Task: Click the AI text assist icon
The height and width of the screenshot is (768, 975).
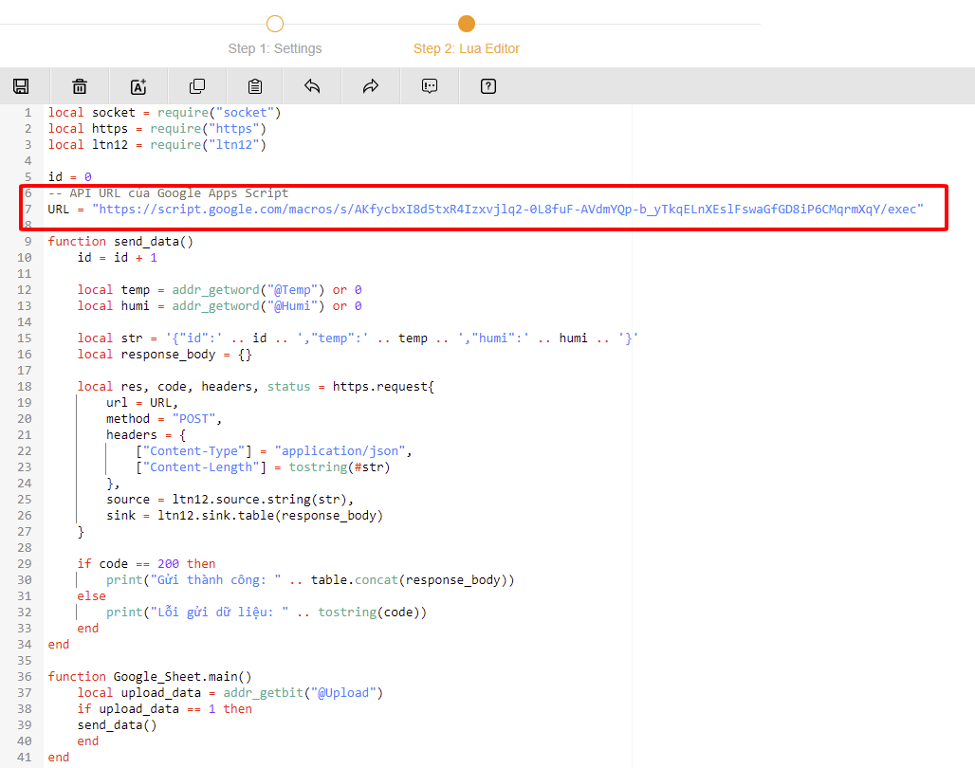Action: (138, 86)
